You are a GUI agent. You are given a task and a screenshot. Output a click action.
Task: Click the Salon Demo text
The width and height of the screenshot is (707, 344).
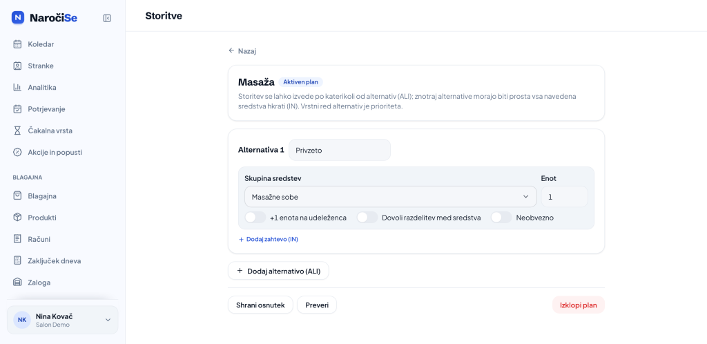point(52,325)
